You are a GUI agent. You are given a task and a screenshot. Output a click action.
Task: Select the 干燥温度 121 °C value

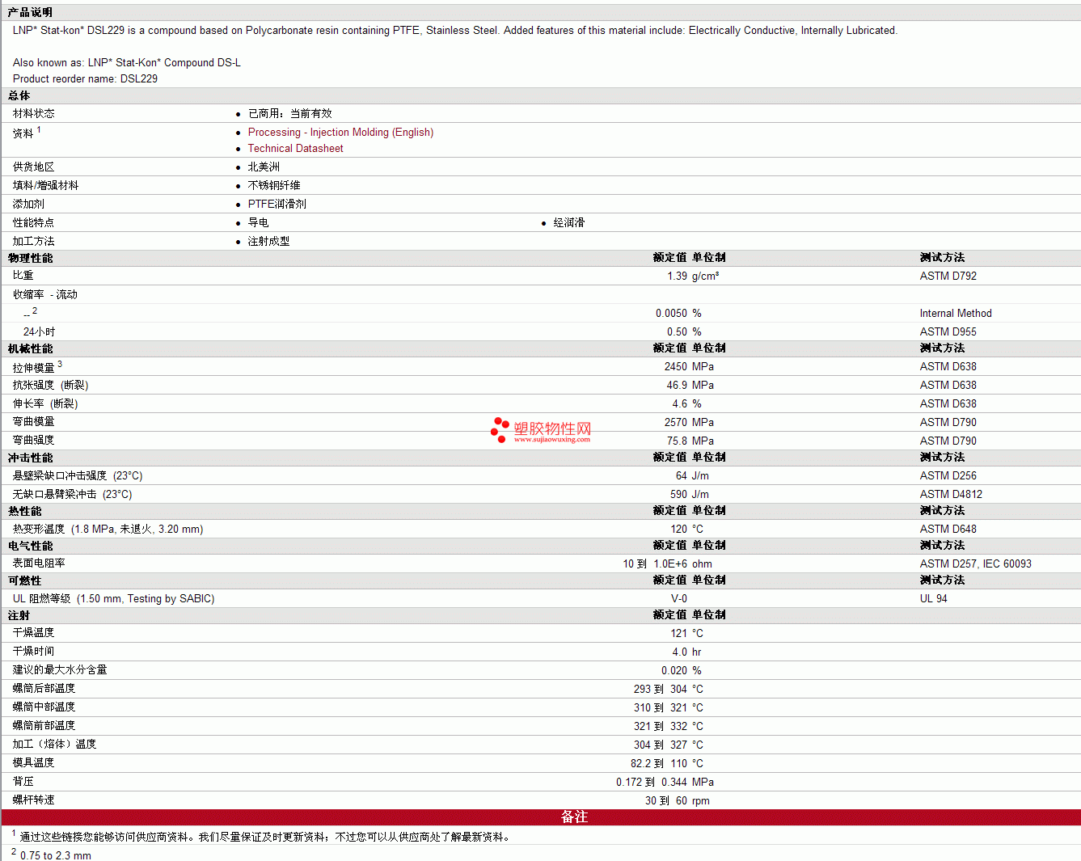tap(686, 634)
